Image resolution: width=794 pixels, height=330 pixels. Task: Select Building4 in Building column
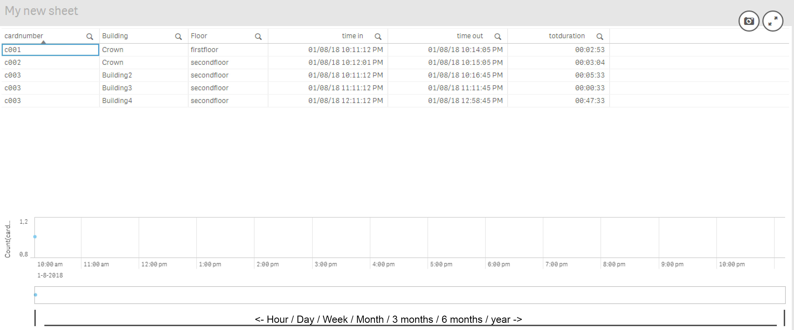117,101
